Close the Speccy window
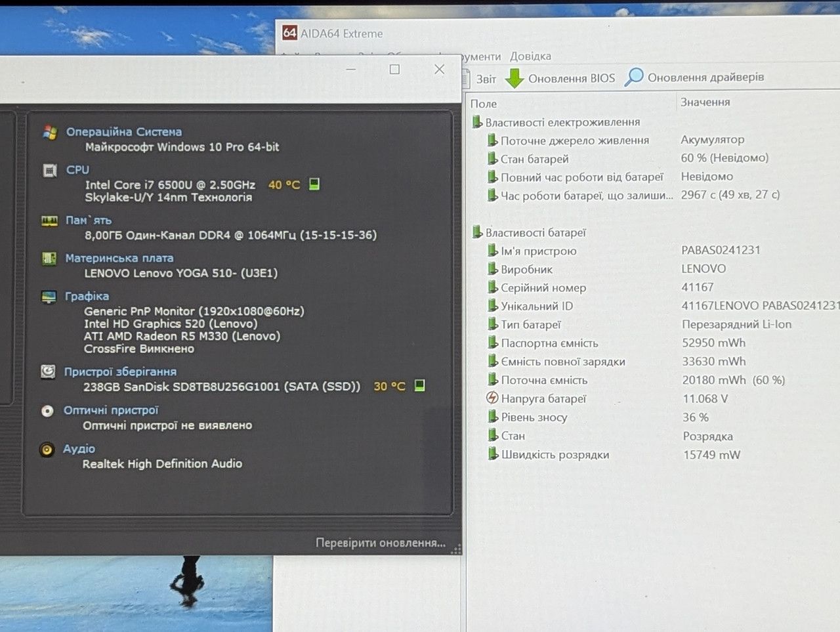The image size is (840, 632). (440, 70)
